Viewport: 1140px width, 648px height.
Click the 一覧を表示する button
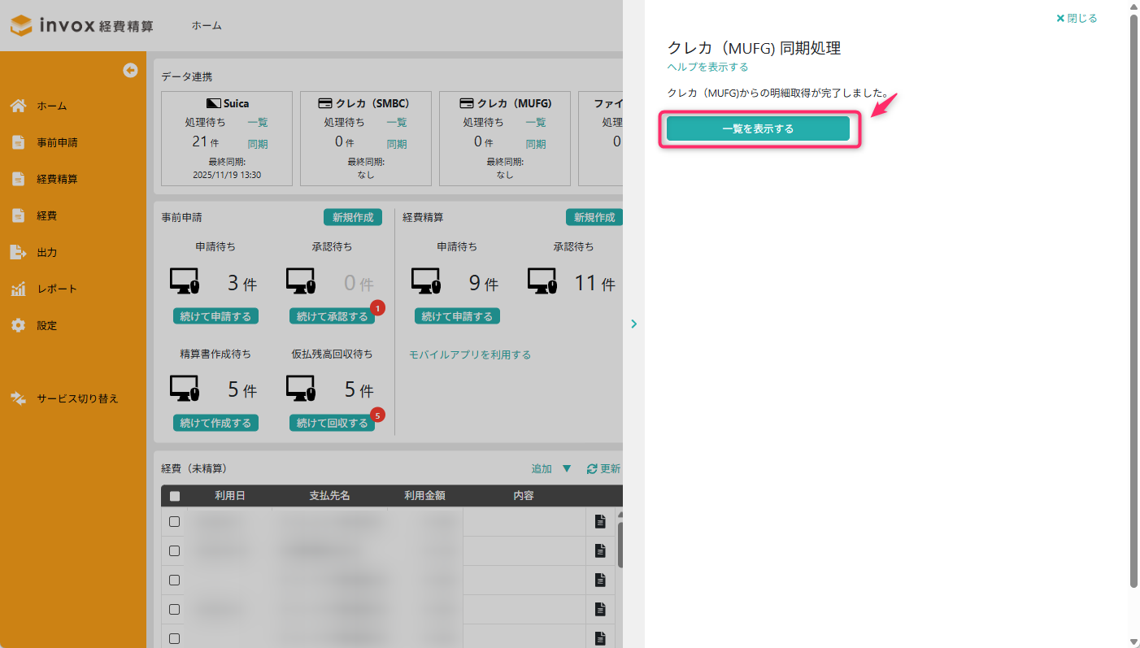coord(758,128)
